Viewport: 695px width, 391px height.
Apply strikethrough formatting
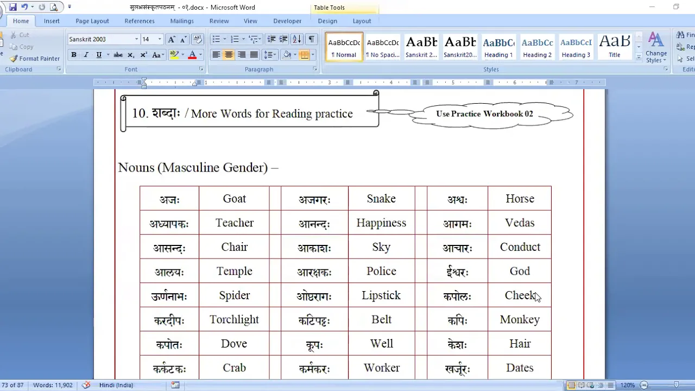point(118,55)
